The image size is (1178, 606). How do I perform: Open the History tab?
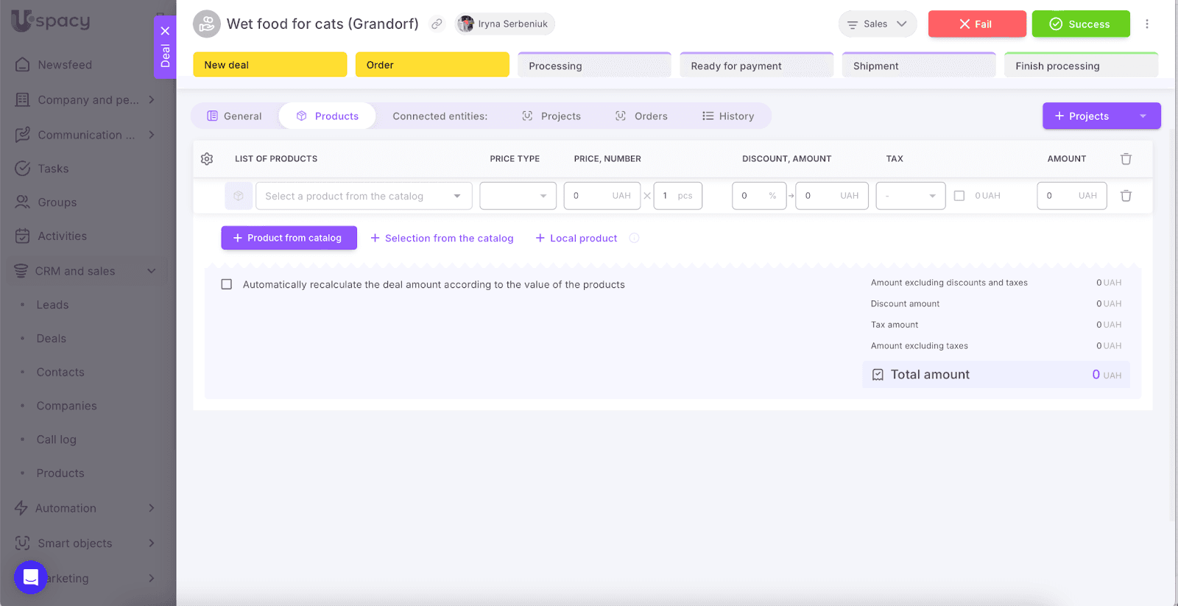click(x=728, y=116)
